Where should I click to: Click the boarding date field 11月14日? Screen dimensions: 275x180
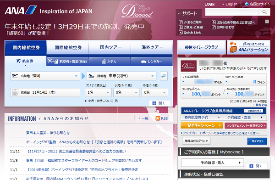pos(45,92)
